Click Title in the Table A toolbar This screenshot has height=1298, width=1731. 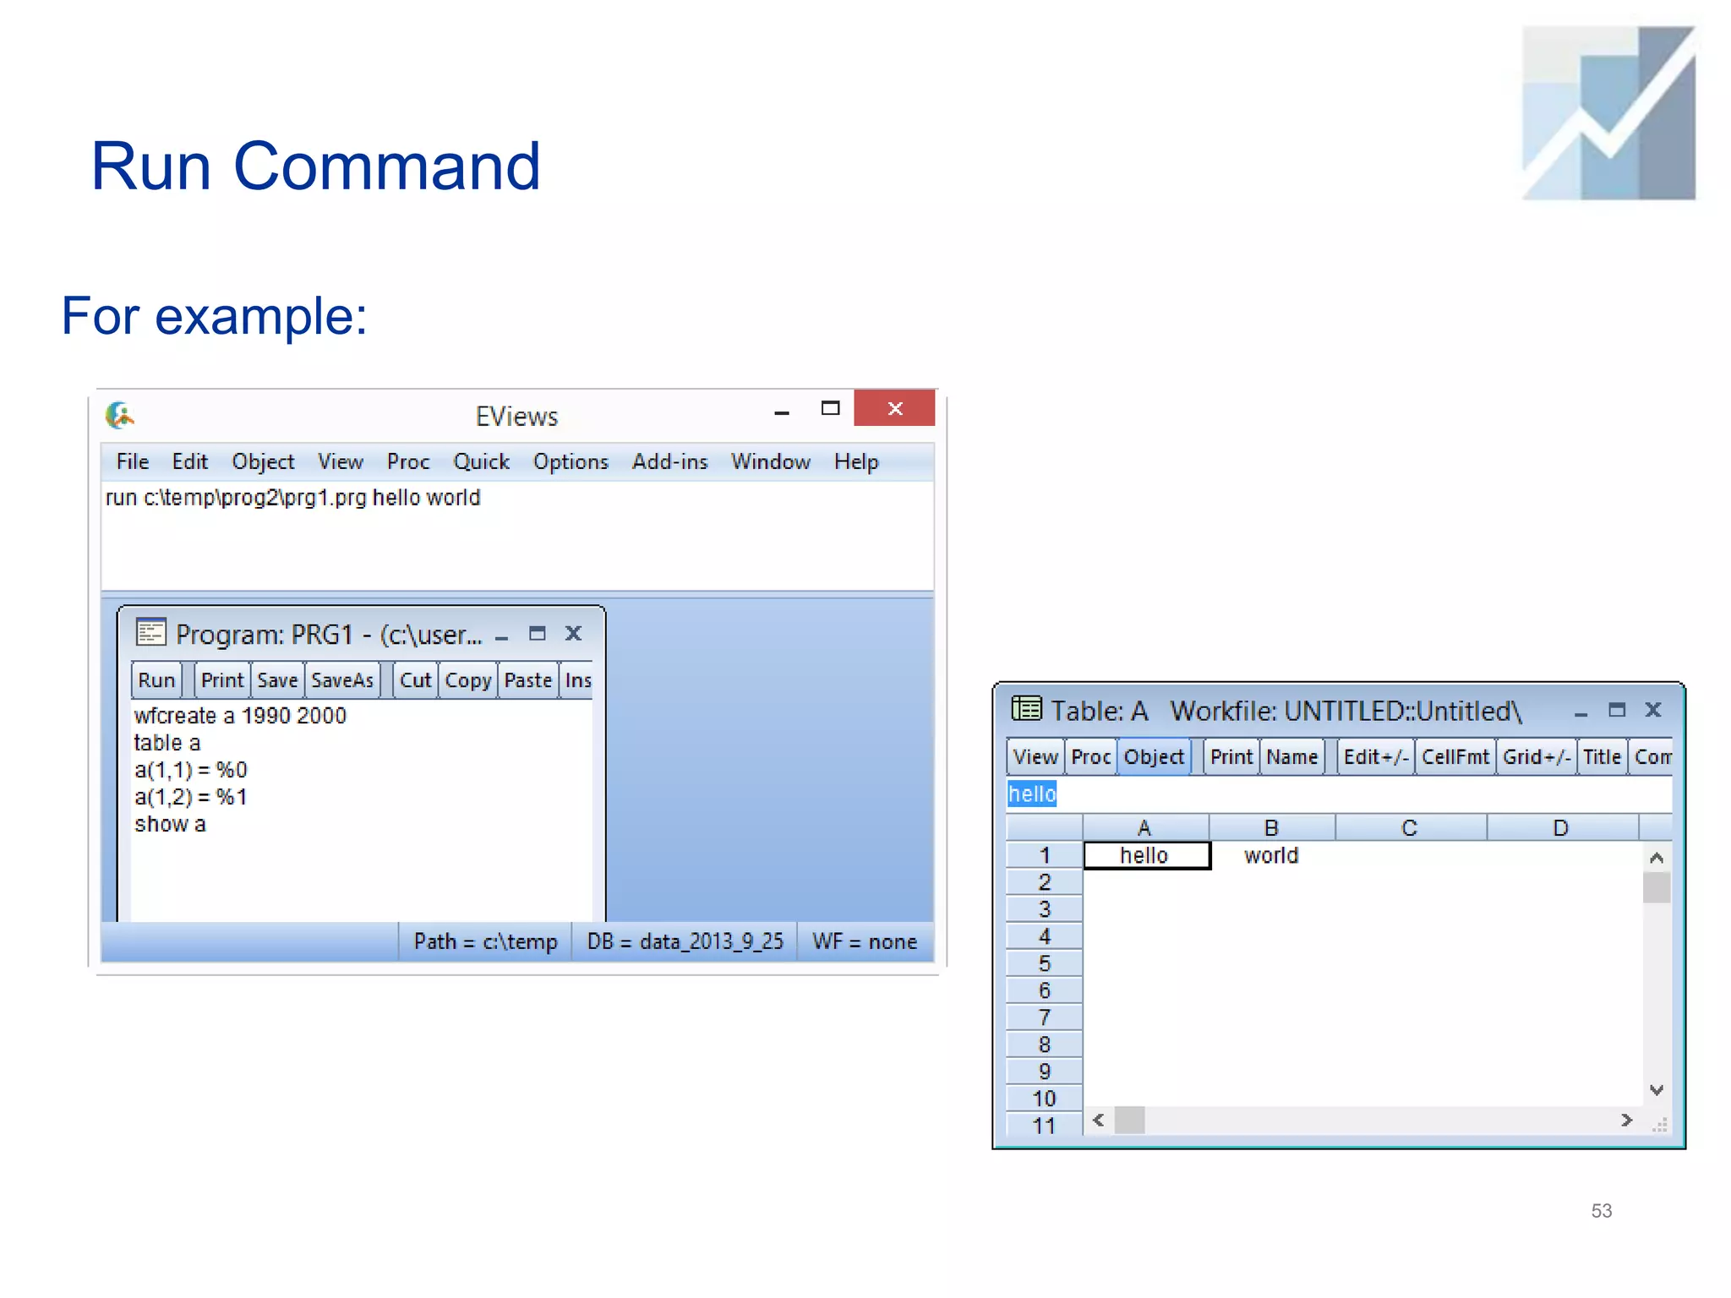click(x=1602, y=756)
